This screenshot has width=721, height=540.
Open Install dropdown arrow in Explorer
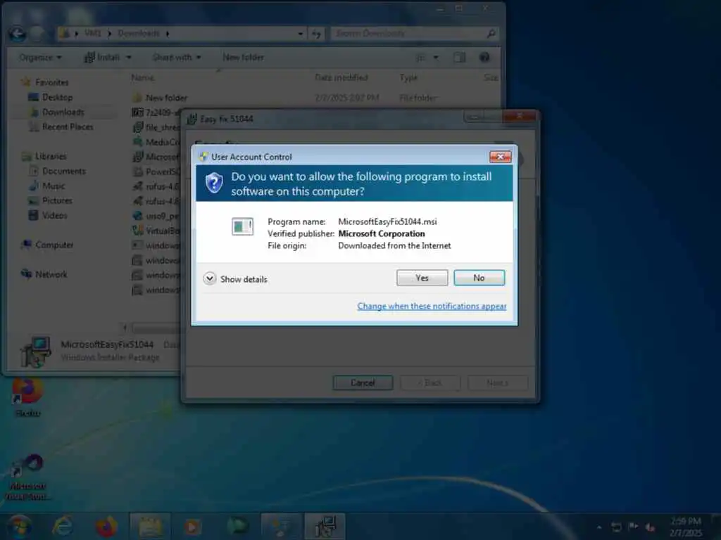pos(129,58)
